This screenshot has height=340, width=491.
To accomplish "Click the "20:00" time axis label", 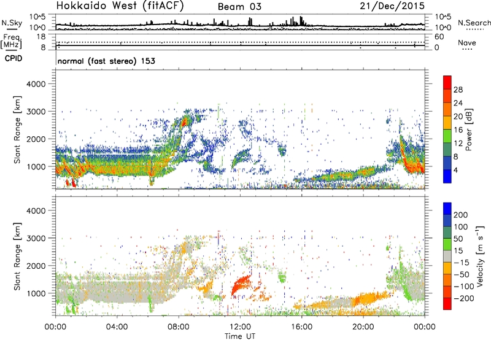I will (363, 327).
